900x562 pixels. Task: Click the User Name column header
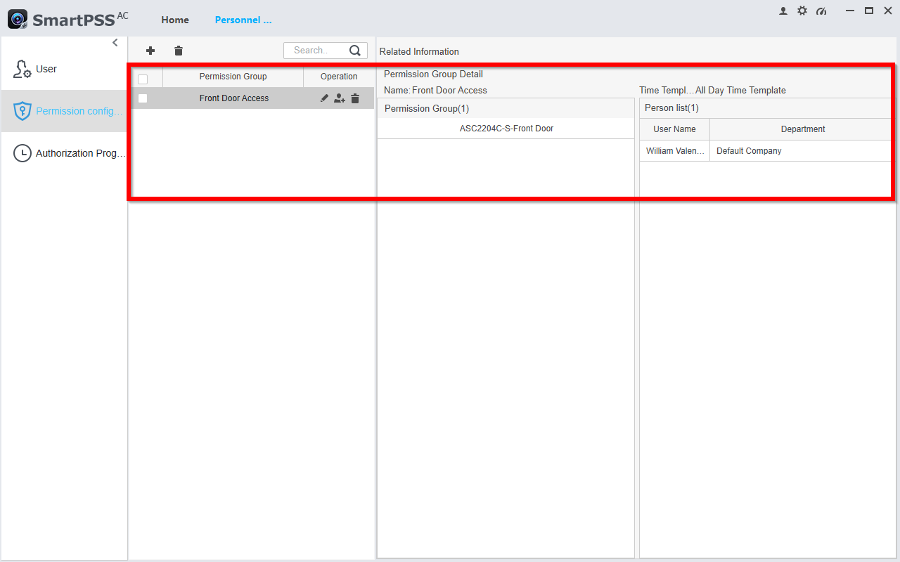click(674, 129)
